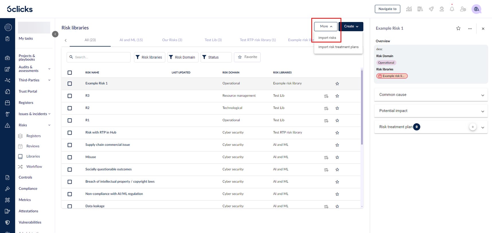Click the notifications bell icon
This screenshot has width=492, height=233.
pos(452,9)
